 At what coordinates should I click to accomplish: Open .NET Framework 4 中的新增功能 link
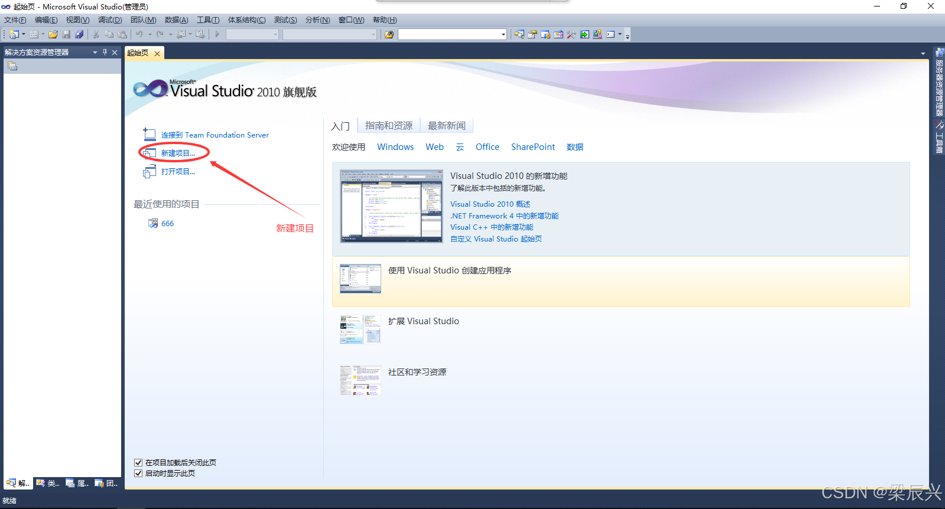[x=504, y=216]
